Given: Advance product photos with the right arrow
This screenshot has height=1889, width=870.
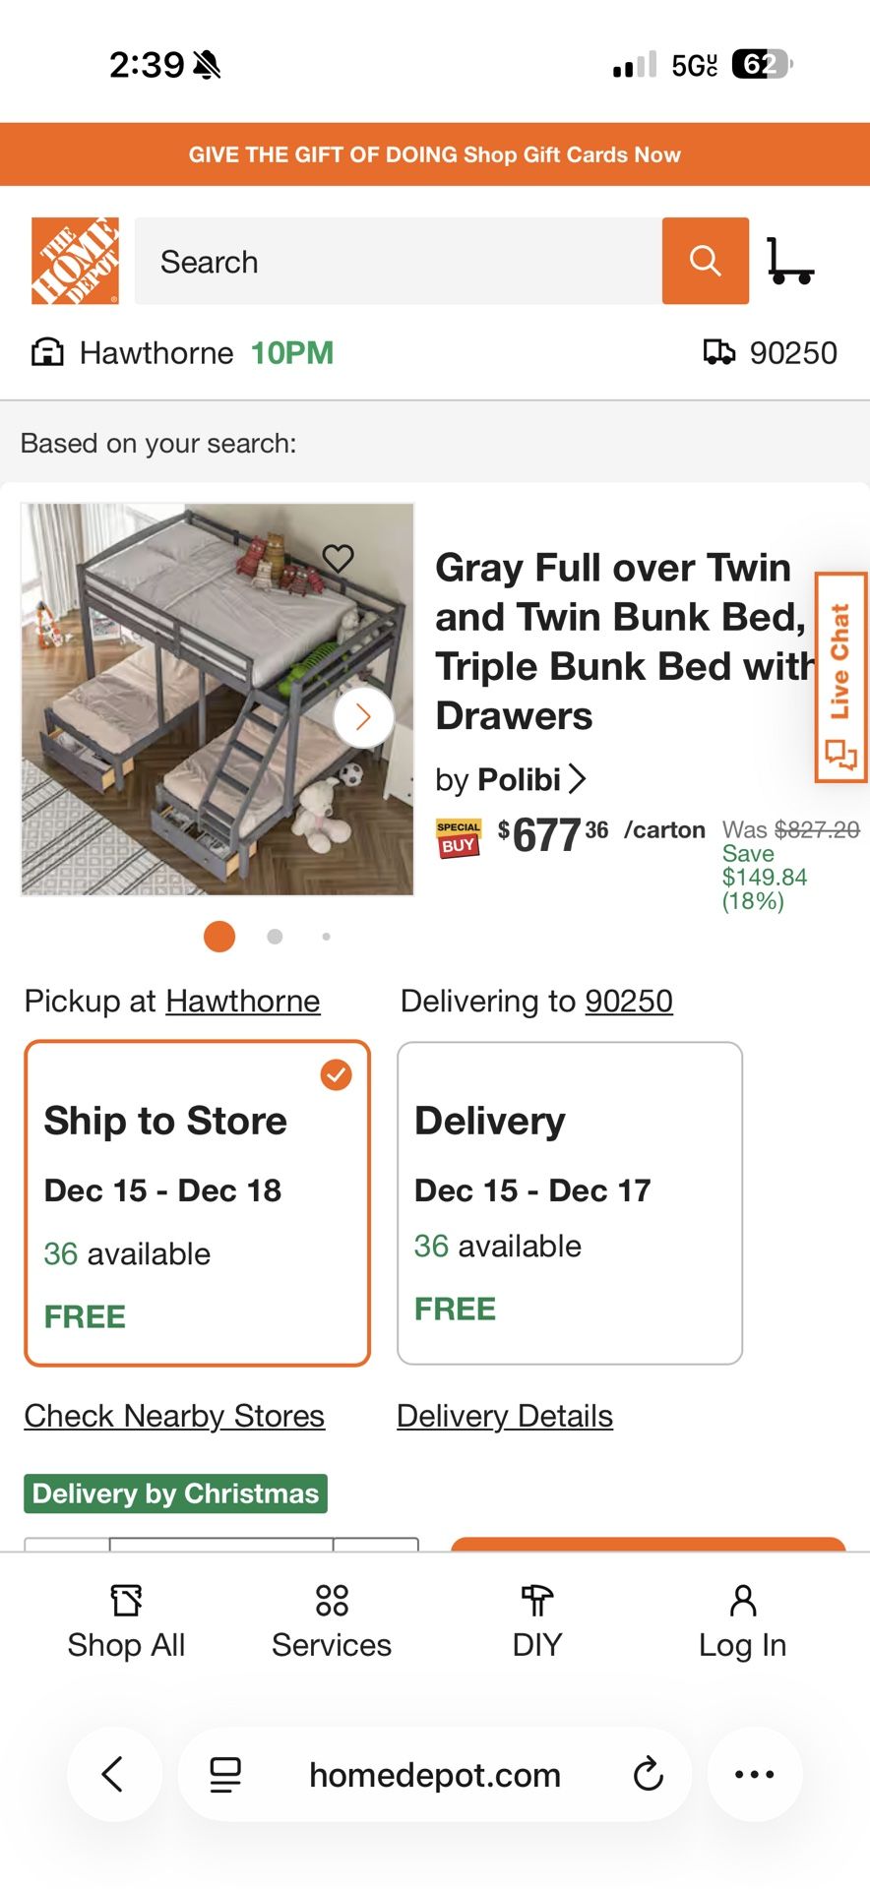Looking at the screenshot, I should (362, 716).
